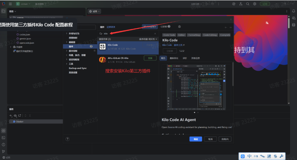Open IDE settings gear in title bar
The image size is (297, 160).
(255, 4)
